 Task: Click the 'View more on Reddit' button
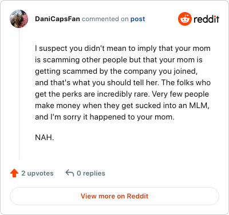[114, 196]
